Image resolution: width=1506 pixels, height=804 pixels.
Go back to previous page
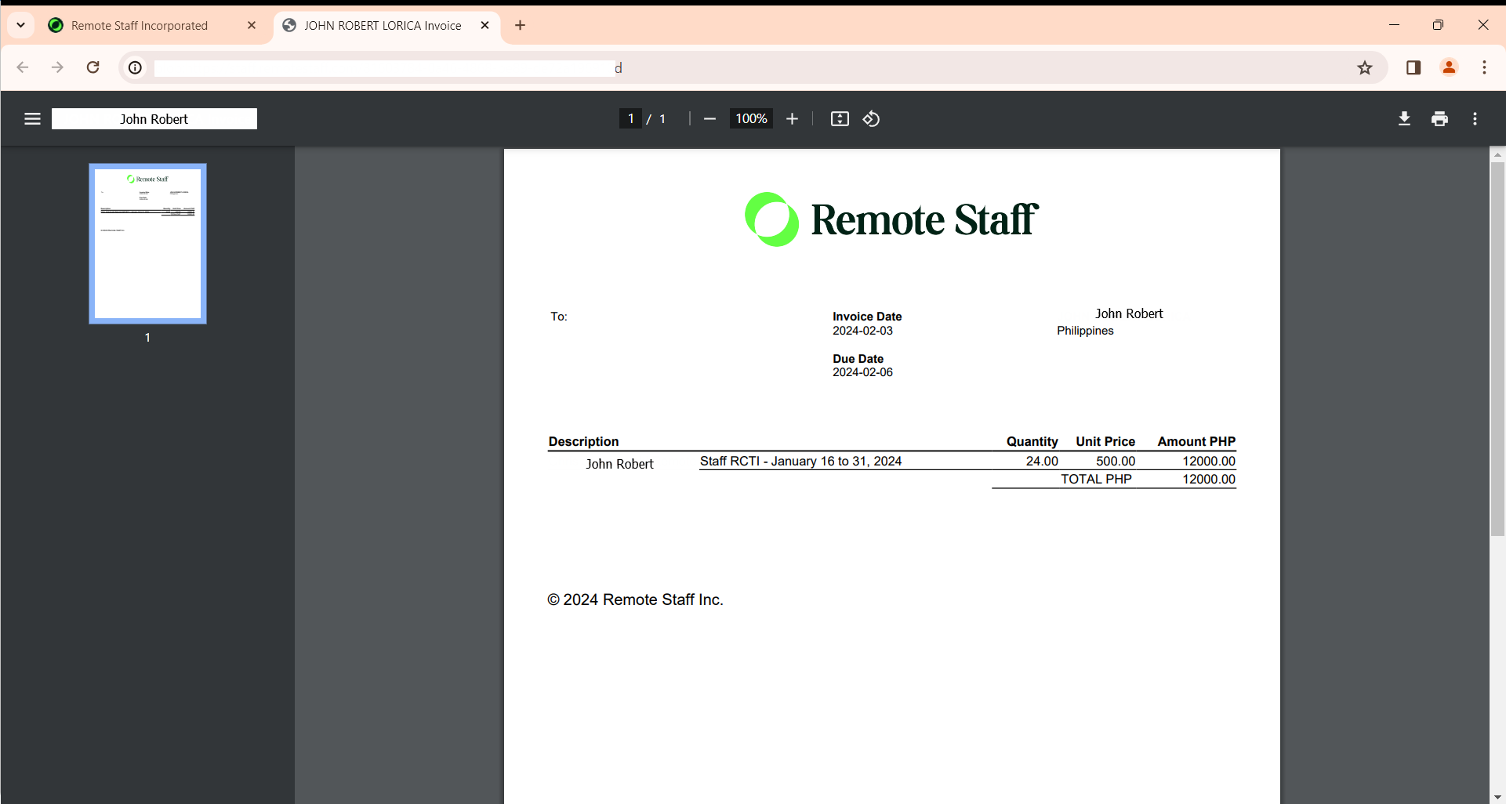(x=23, y=68)
